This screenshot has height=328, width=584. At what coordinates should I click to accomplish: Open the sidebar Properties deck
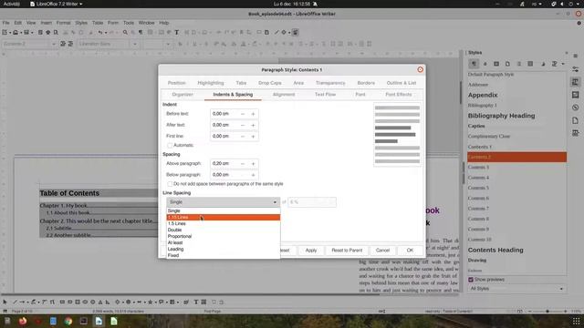(x=576, y=69)
